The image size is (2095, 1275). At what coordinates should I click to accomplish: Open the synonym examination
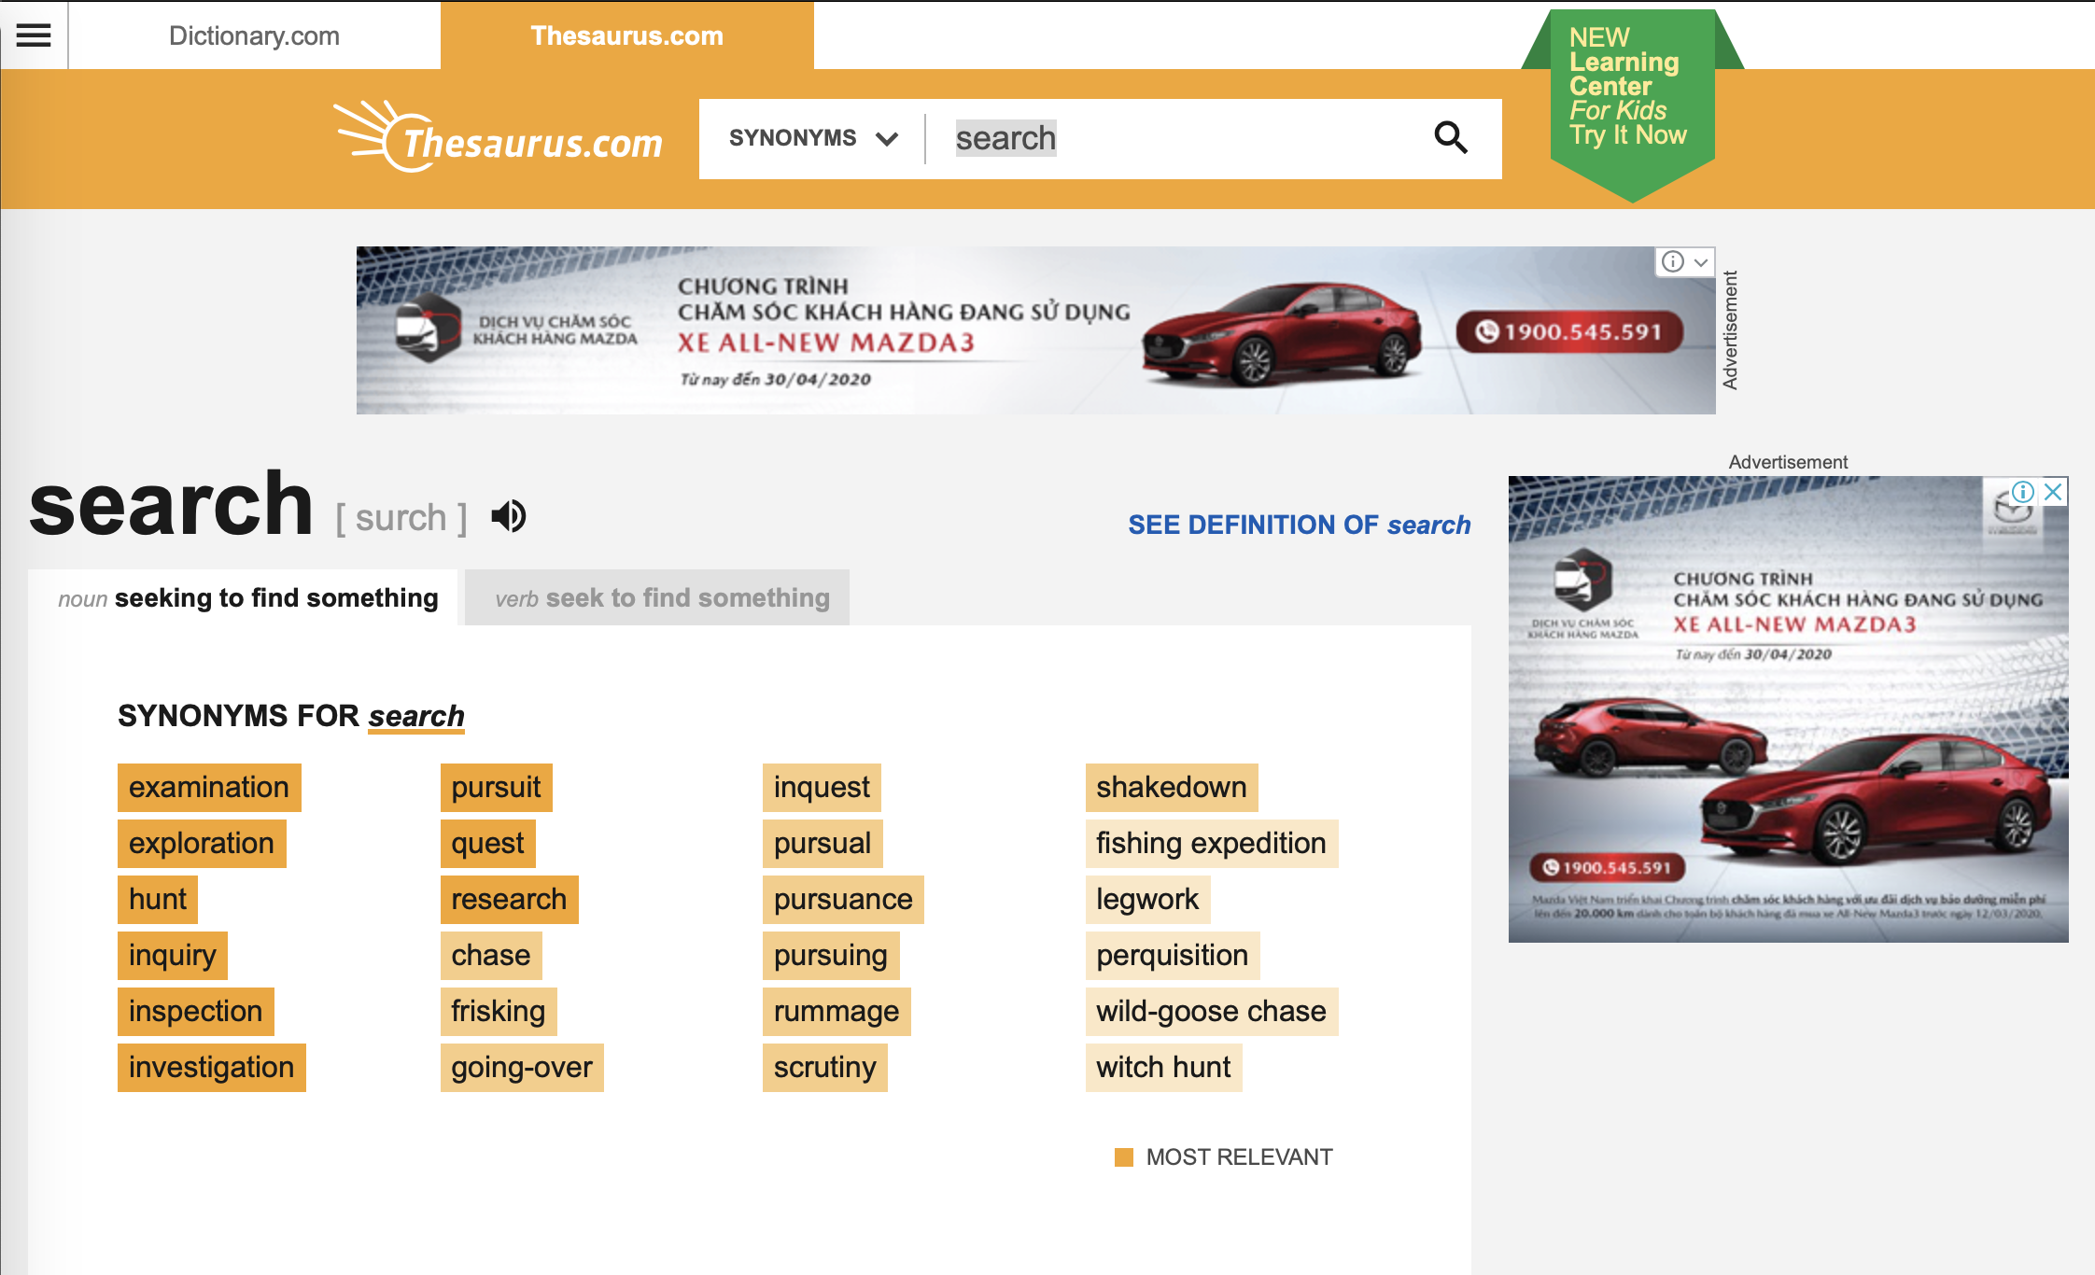tap(209, 788)
